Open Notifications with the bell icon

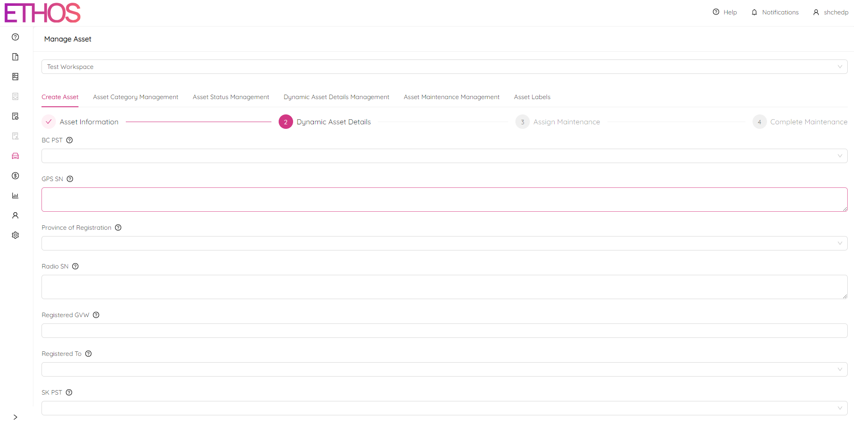click(x=753, y=12)
